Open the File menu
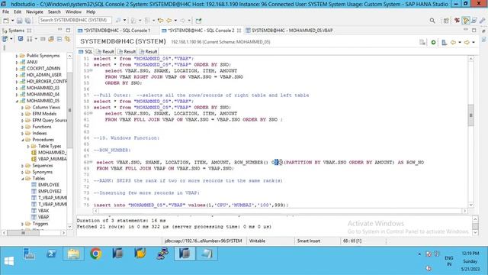This screenshot has height=275, width=488. (5, 12)
